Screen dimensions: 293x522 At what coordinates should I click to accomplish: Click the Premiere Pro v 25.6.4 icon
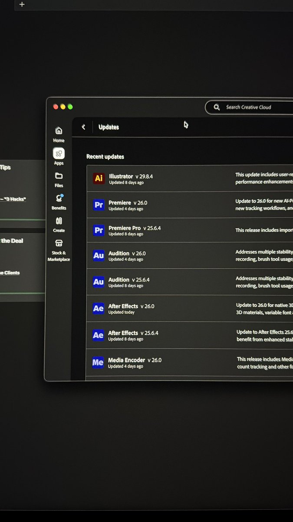coord(99,230)
